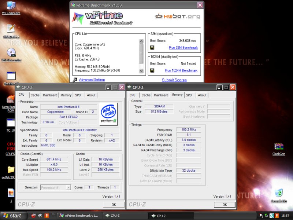The height and width of the screenshot is (220, 293).
Task: Switch to Cache tab in left CPU-Z
Action: pyautogui.click(x=35, y=95)
